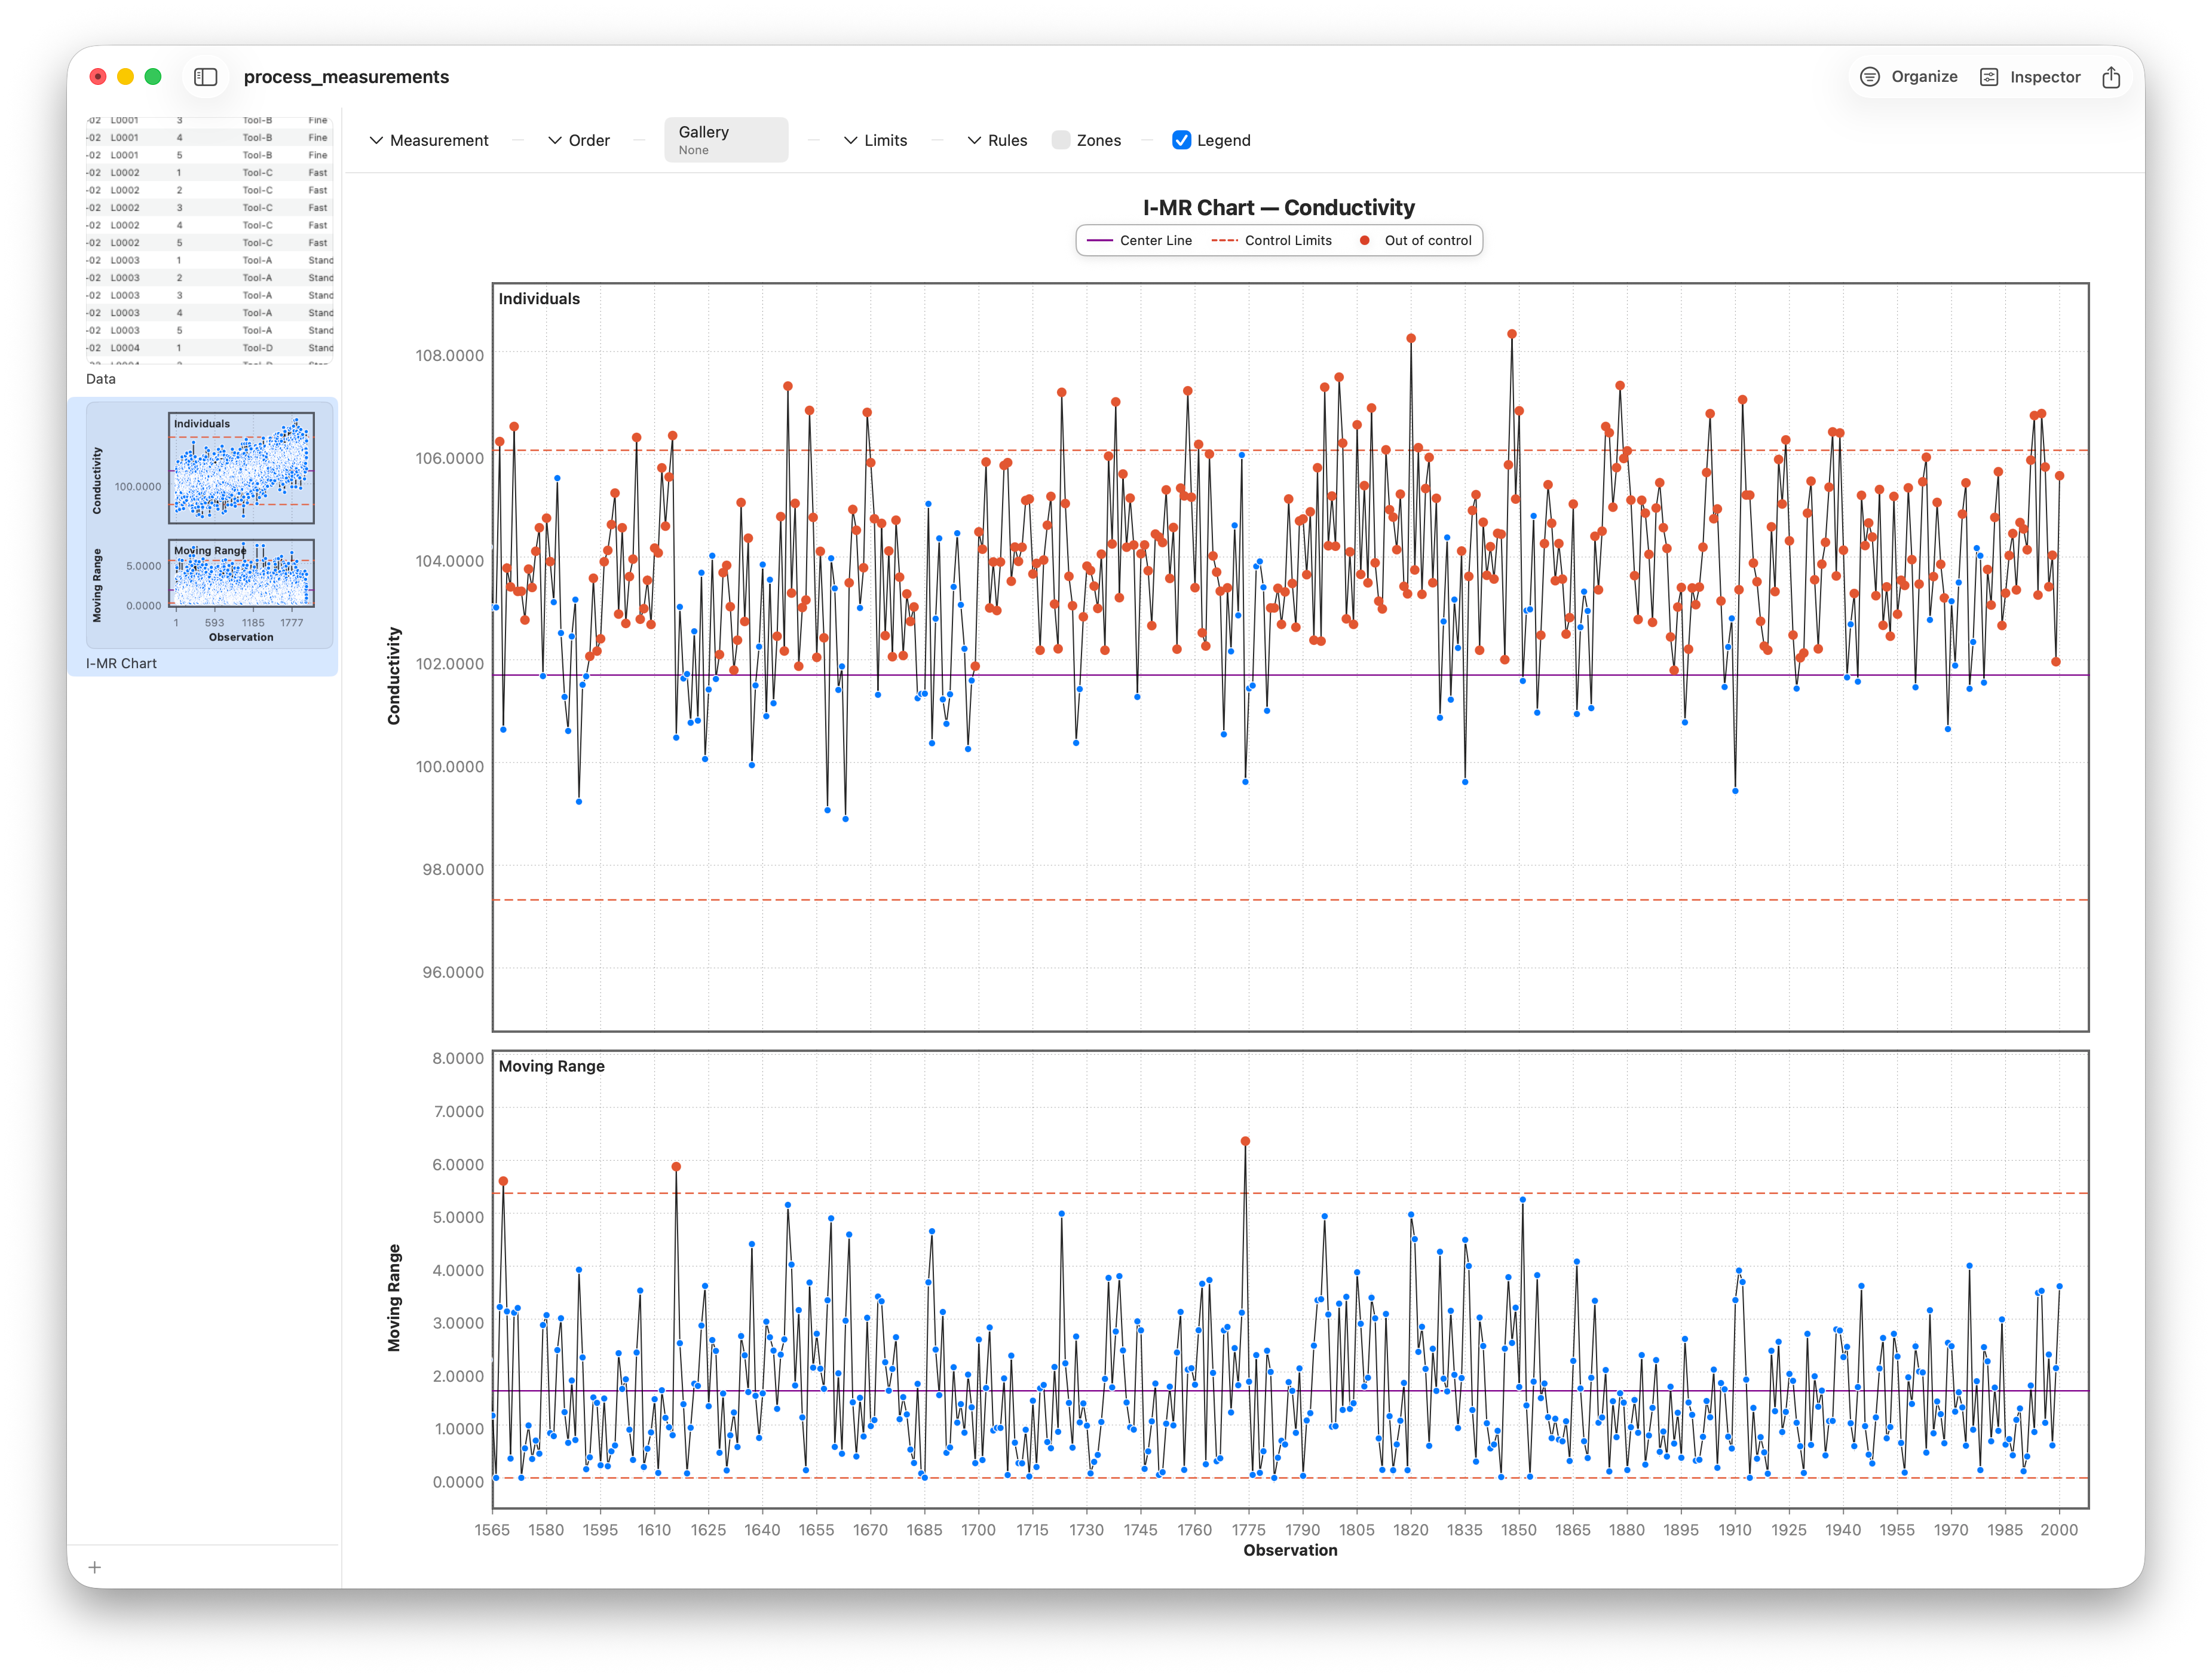Zoom the window with the green button
Image resolution: width=2212 pixels, height=1677 pixels.
(153, 77)
